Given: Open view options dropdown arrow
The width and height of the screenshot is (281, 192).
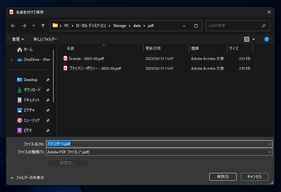Looking at the screenshot, I should (253, 39).
